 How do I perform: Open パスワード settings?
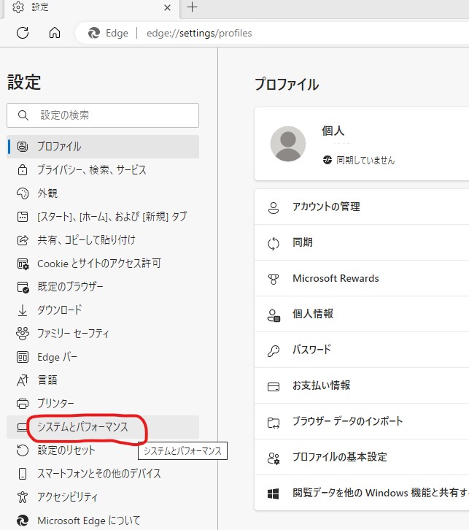click(362, 350)
